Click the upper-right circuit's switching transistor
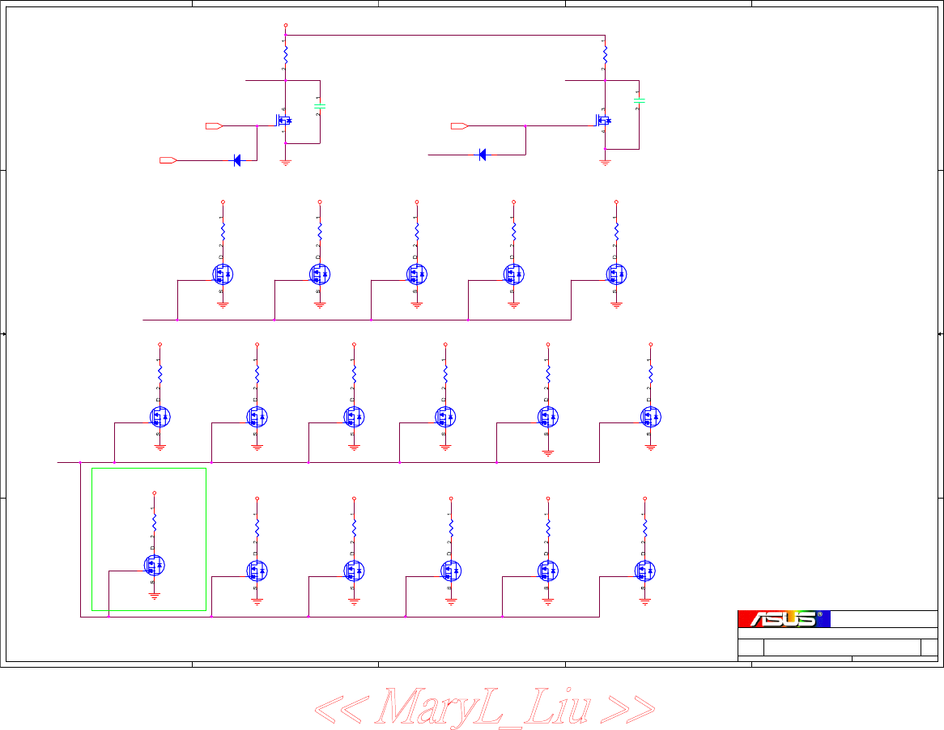This screenshot has height=730, width=944. [603, 121]
